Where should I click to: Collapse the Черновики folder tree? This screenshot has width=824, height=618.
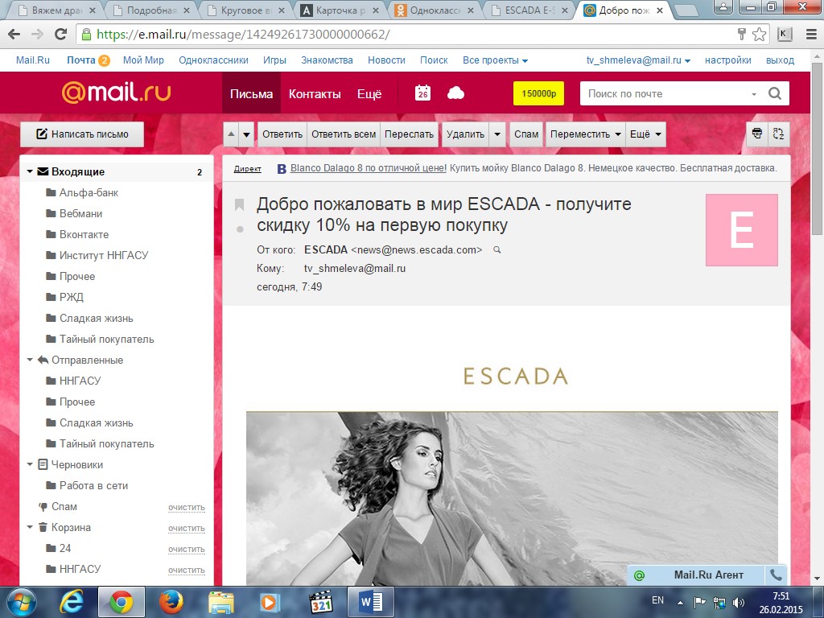(x=30, y=464)
